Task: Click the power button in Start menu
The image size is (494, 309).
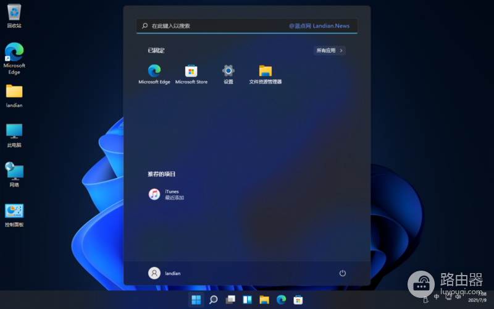Action: point(343,273)
